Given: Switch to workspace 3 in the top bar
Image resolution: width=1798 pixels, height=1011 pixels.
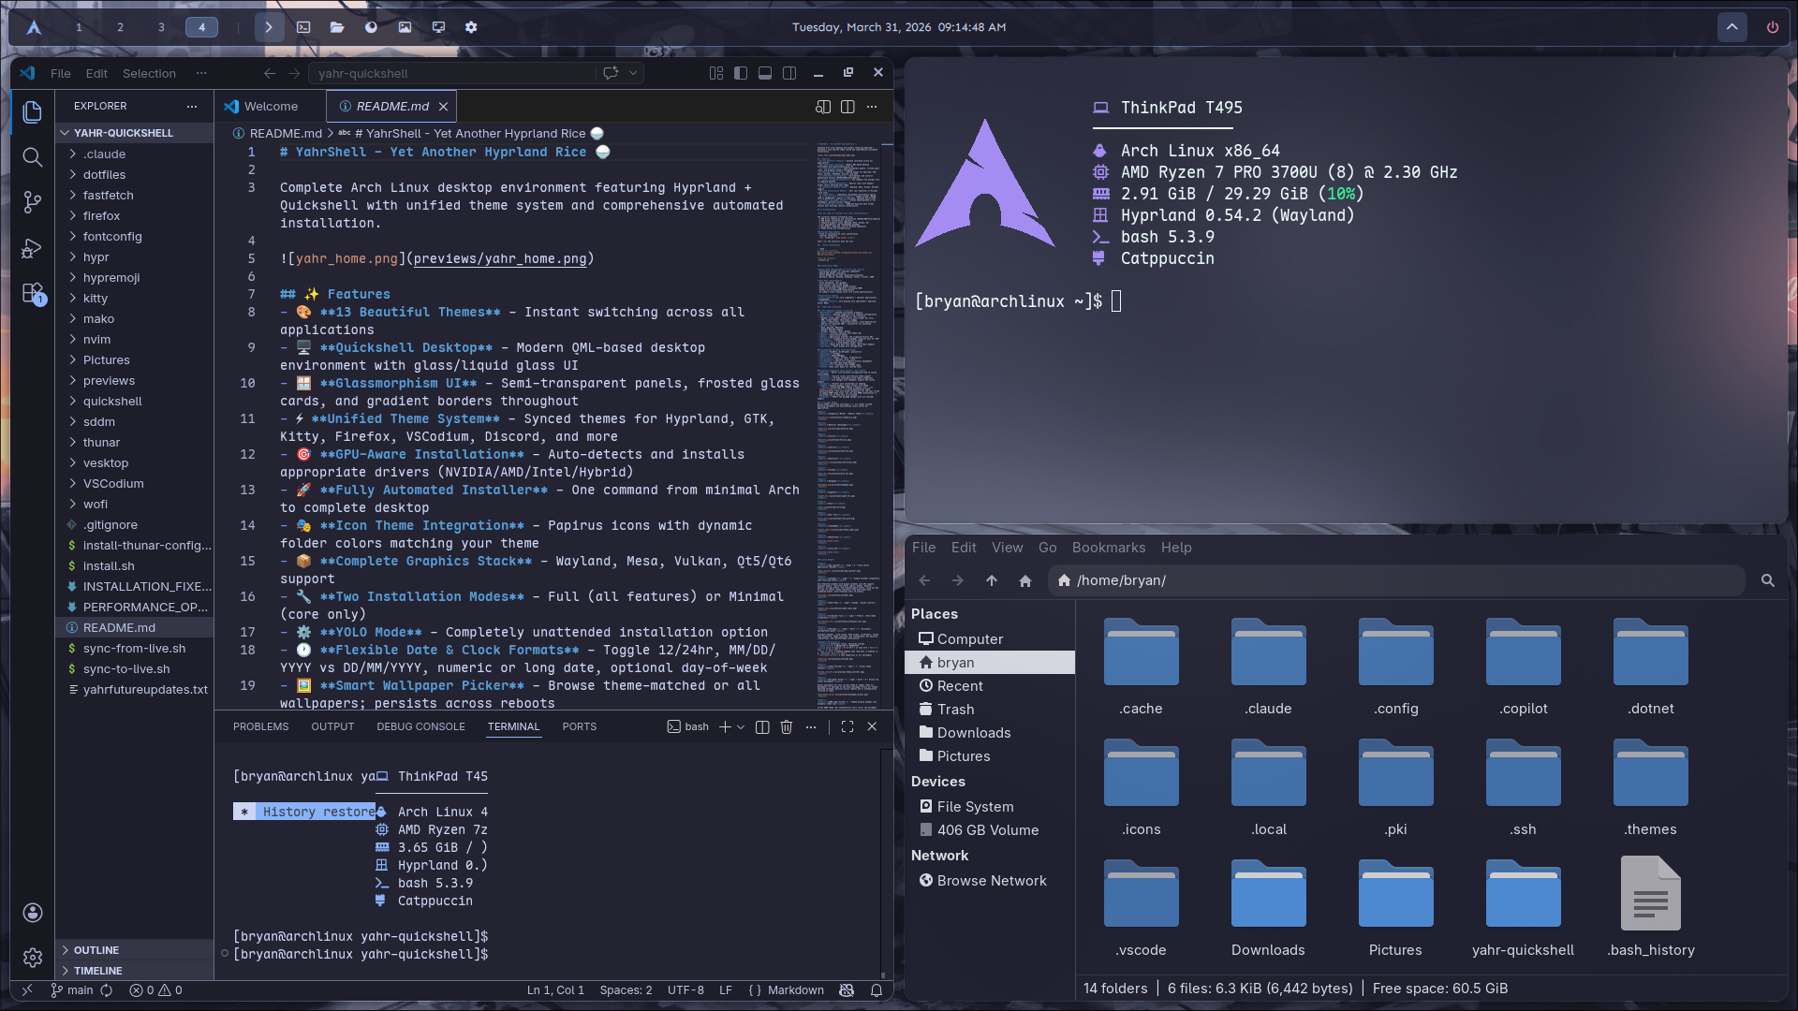Looking at the screenshot, I should pyautogui.click(x=161, y=27).
